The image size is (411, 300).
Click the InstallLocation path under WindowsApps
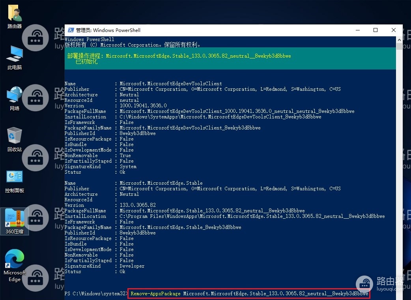tap(252, 216)
